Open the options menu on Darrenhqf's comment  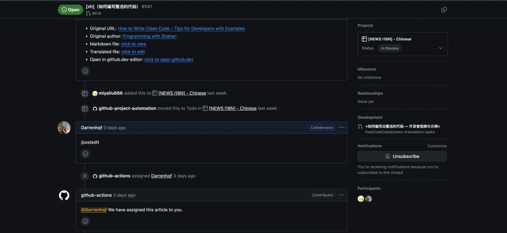(x=342, y=128)
